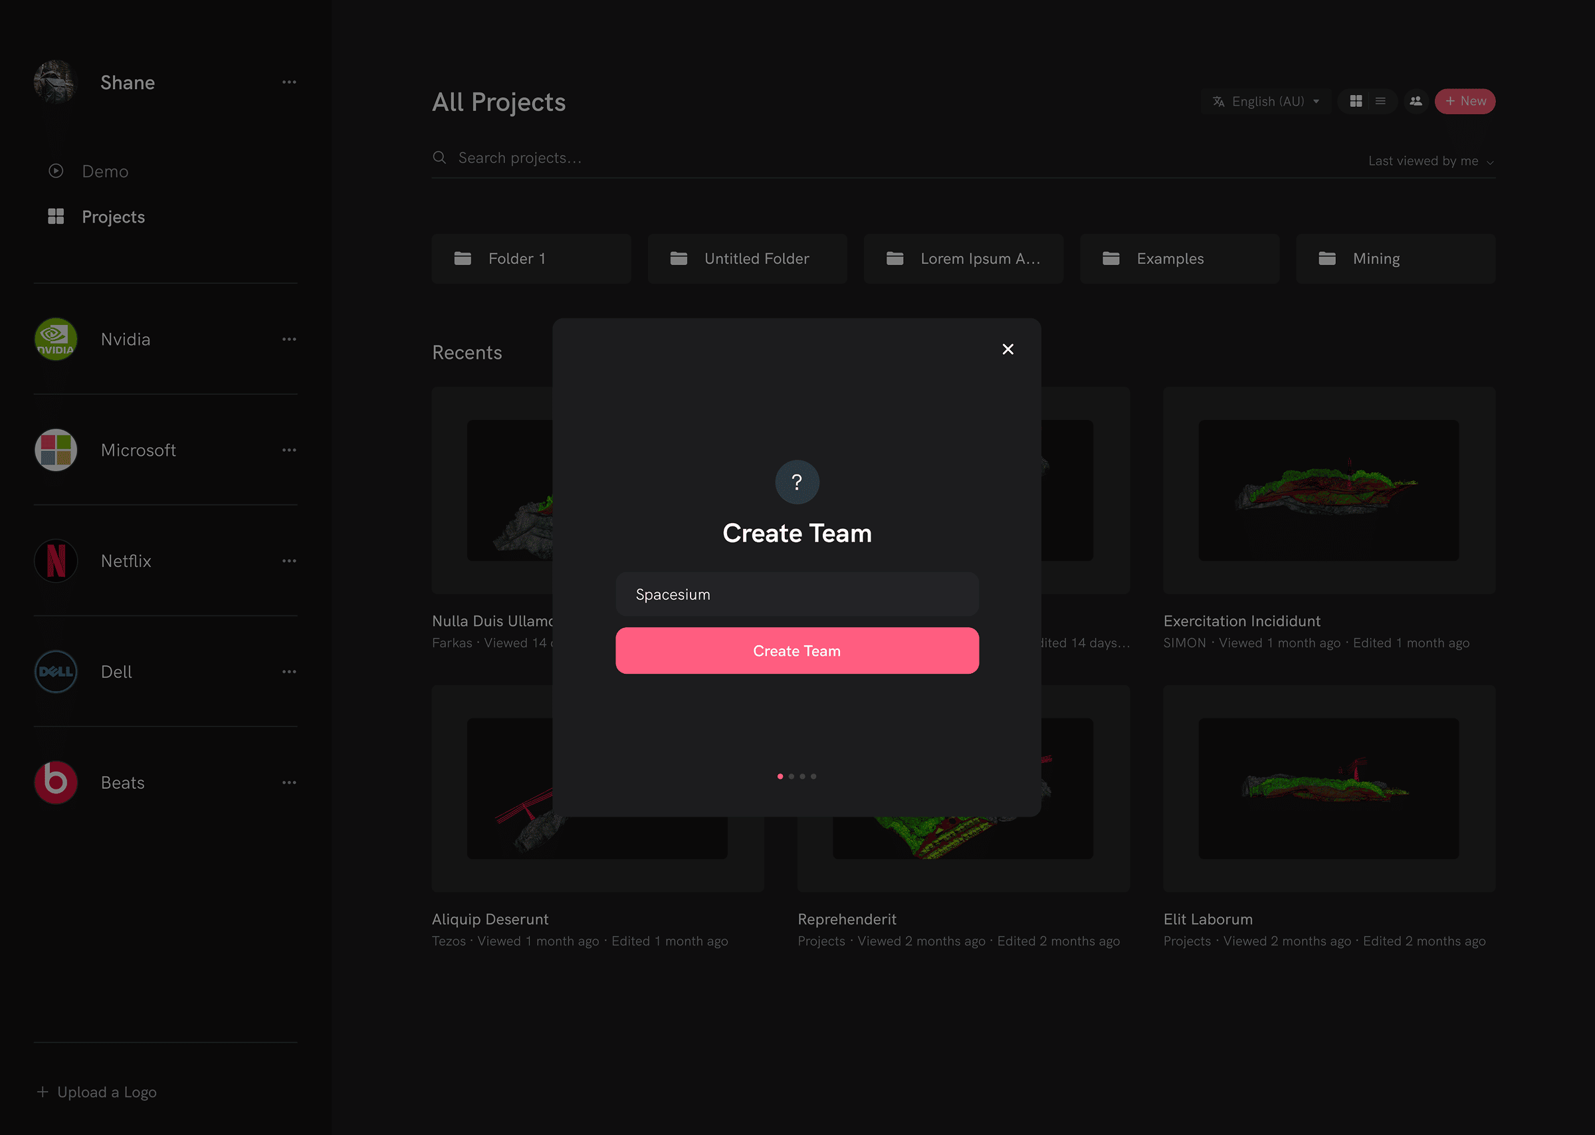Open options menu for Beats team
Viewport: 1595px width, 1135px height.
pos(289,782)
